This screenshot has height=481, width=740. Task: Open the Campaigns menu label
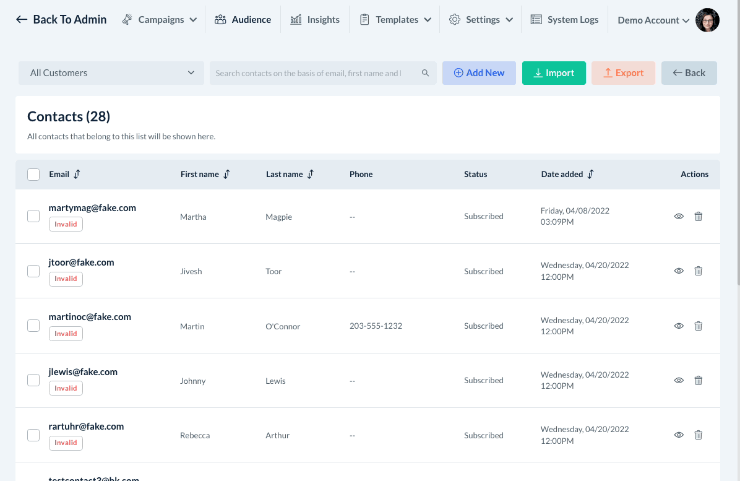pos(161,19)
